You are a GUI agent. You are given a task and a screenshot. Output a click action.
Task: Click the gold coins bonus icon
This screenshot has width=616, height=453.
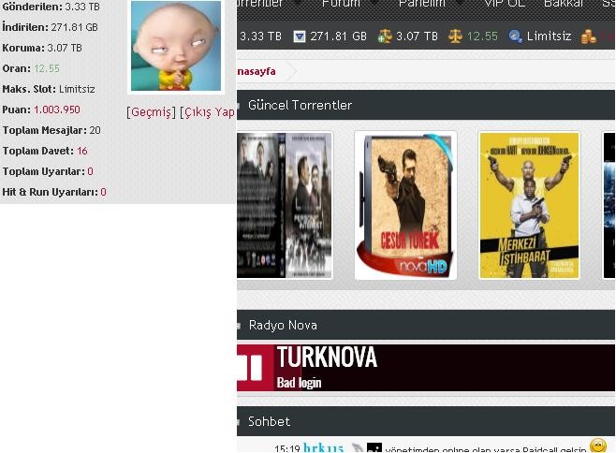(x=589, y=37)
